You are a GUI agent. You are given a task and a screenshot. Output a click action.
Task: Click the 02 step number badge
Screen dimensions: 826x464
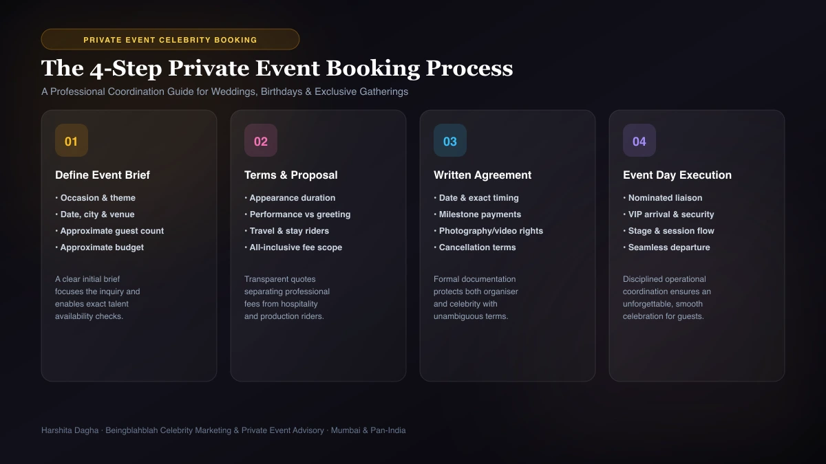click(x=261, y=140)
